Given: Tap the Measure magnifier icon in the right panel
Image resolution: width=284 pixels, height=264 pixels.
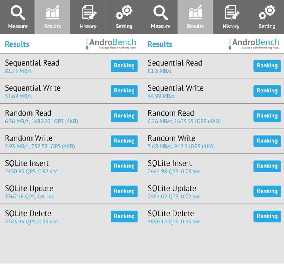Looking at the screenshot, I should pos(160,13).
